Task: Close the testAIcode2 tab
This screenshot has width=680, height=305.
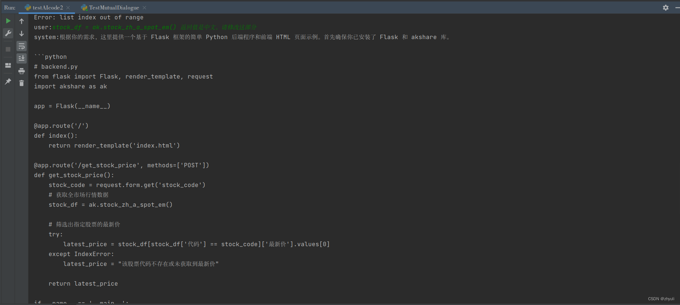Action: tap(68, 8)
